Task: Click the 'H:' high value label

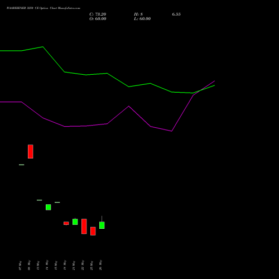Action: coord(138,15)
